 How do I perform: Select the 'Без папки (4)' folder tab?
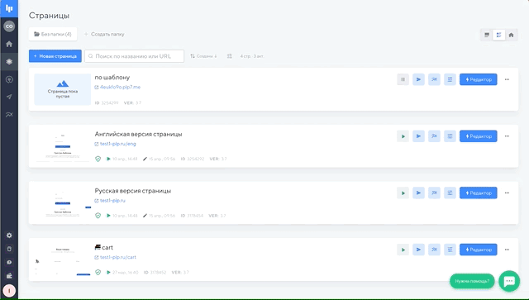(53, 34)
